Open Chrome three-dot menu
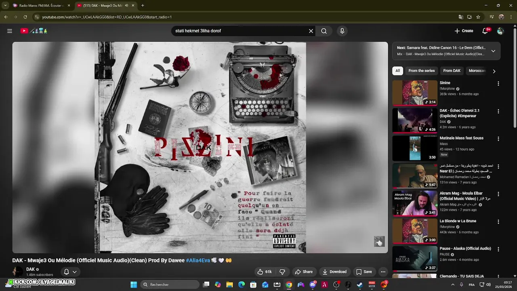Image resolution: width=517 pixels, height=291 pixels. click(511, 17)
